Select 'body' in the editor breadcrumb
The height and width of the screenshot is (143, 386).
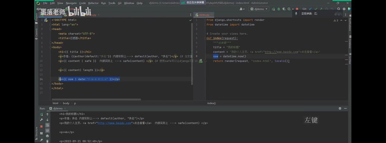pos(66,103)
